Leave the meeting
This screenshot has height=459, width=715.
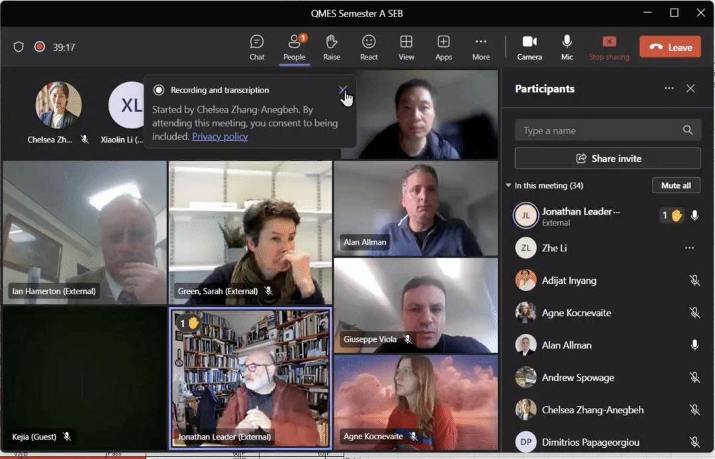click(x=670, y=47)
